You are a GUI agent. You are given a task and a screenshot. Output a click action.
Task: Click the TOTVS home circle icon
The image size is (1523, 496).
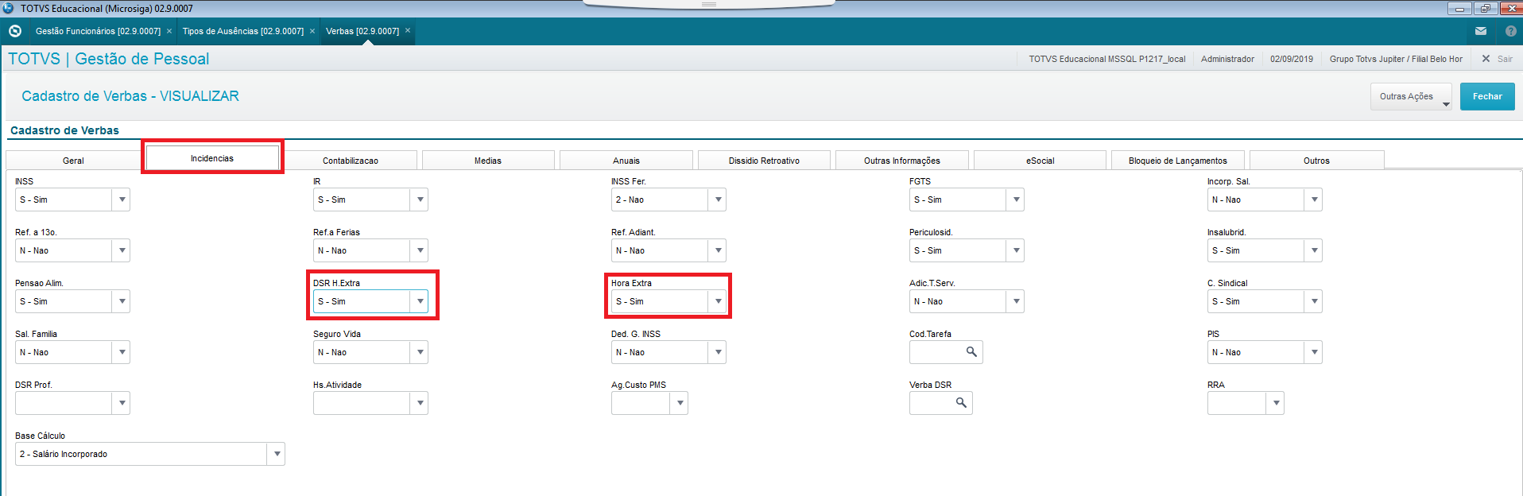[14, 31]
